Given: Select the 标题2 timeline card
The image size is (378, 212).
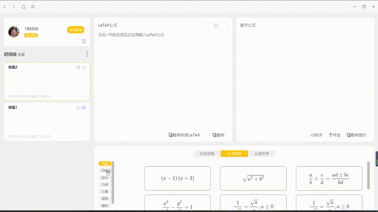Looking at the screenshot, I should pyautogui.click(x=47, y=82).
